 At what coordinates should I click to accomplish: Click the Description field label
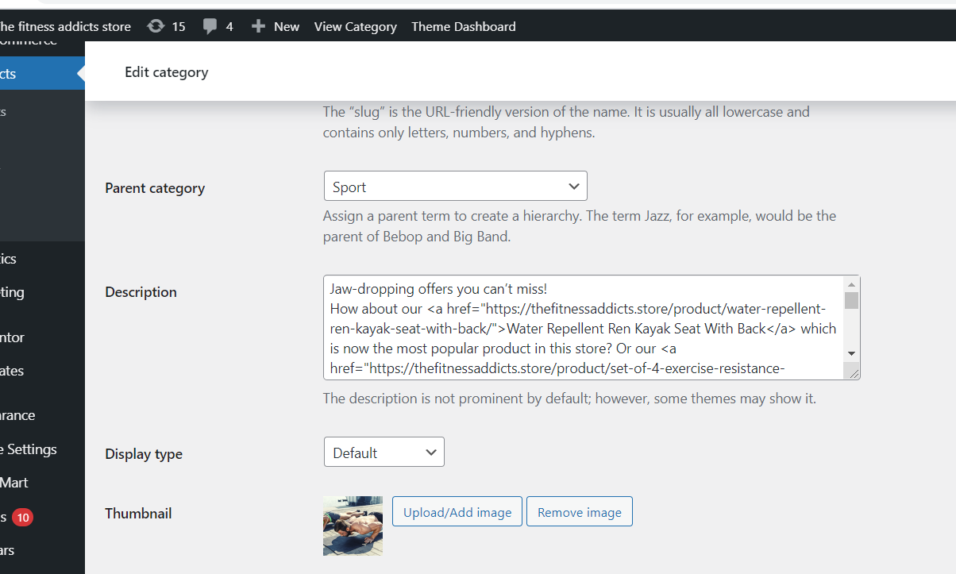click(x=141, y=292)
